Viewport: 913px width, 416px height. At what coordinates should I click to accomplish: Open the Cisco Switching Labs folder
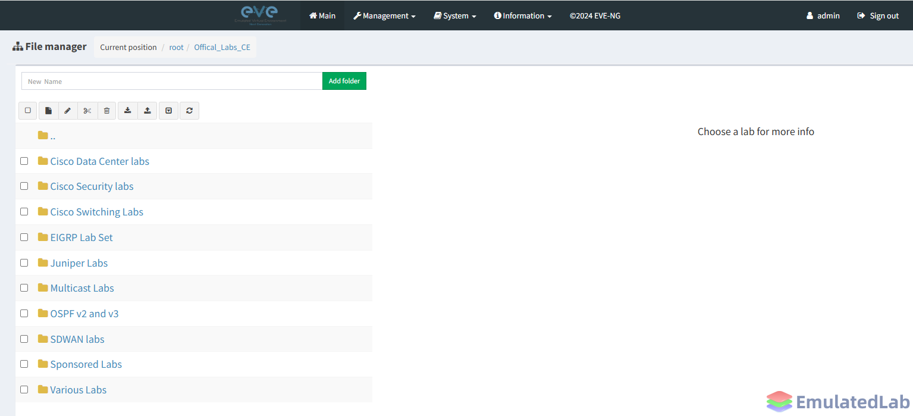[x=96, y=212]
